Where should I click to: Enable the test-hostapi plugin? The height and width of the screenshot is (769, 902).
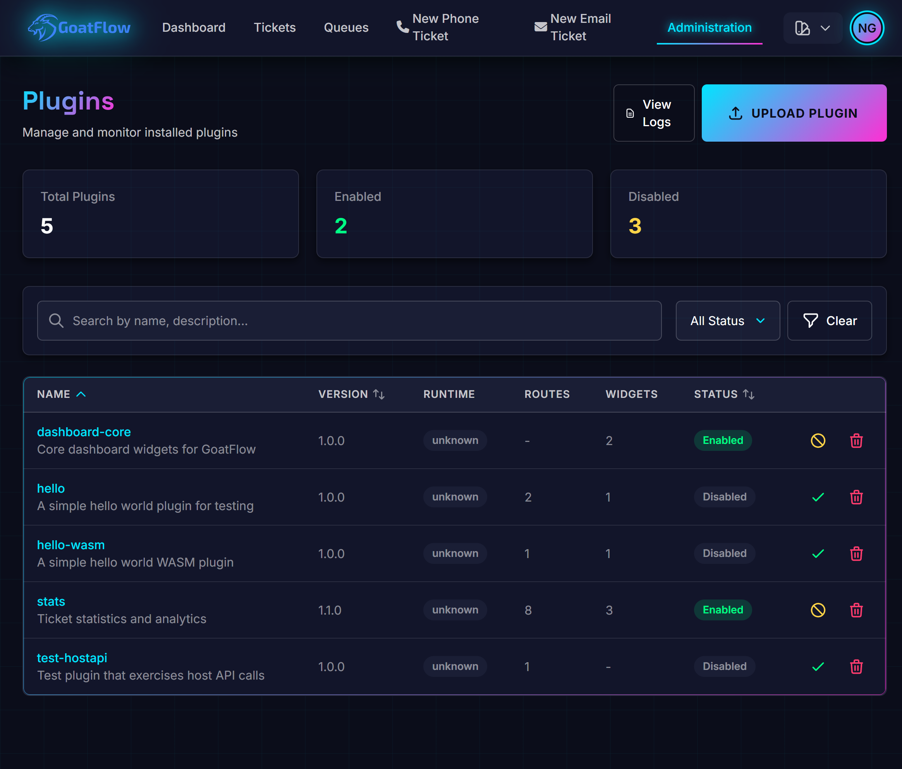tap(818, 666)
